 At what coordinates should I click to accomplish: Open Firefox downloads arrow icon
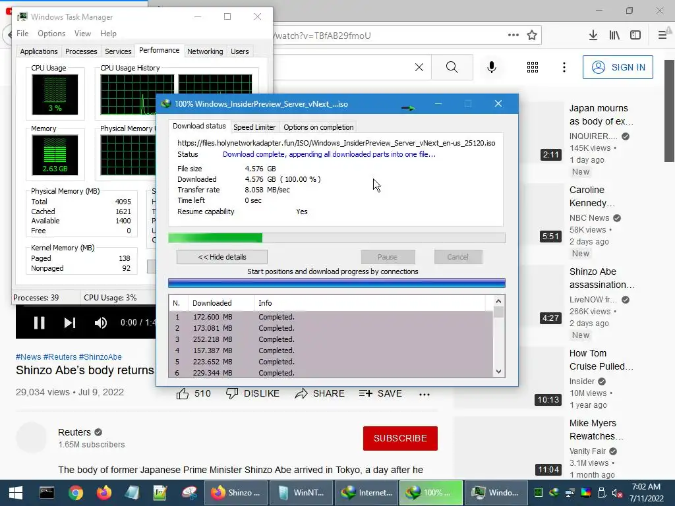(x=593, y=36)
